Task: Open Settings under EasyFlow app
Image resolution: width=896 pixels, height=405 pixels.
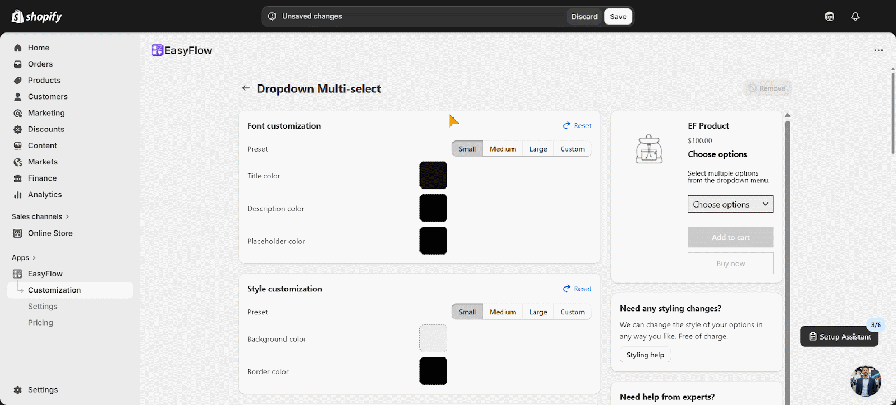Action: [43, 307]
